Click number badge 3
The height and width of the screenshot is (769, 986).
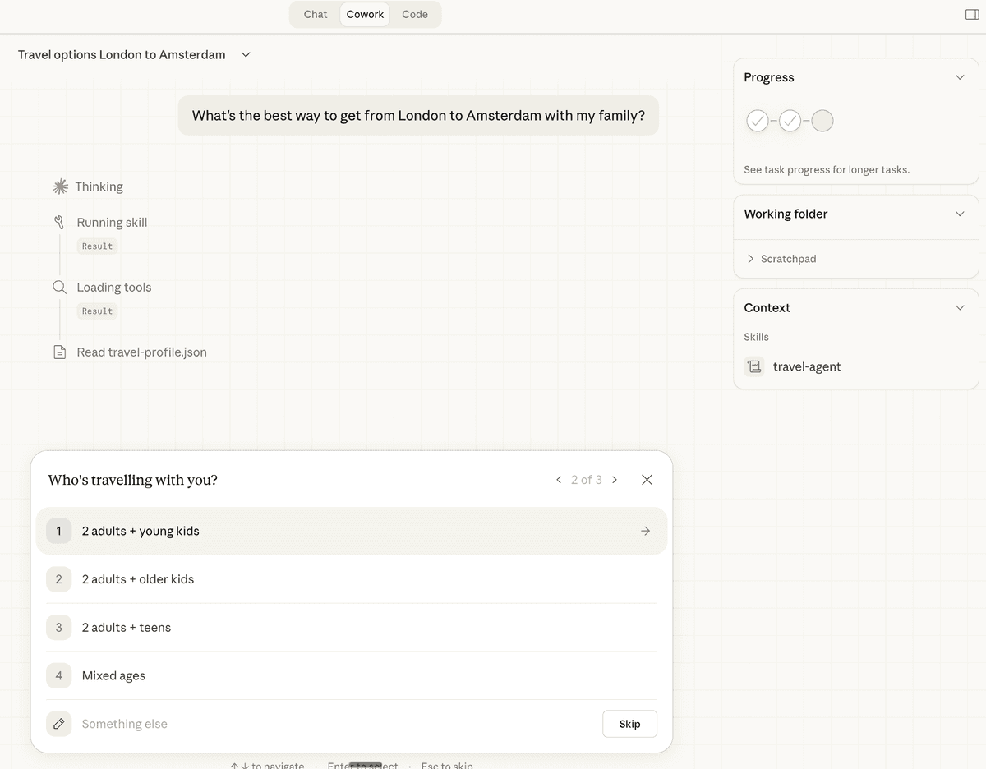click(x=58, y=628)
